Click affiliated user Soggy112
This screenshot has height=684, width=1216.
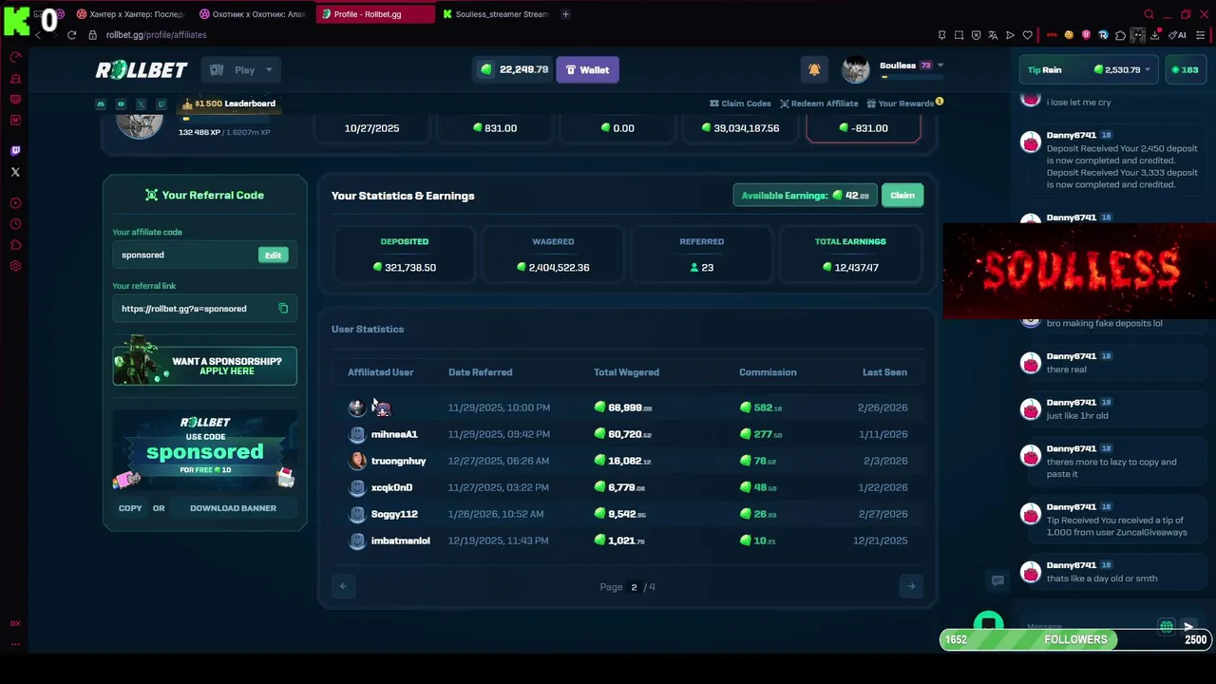pyautogui.click(x=394, y=514)
